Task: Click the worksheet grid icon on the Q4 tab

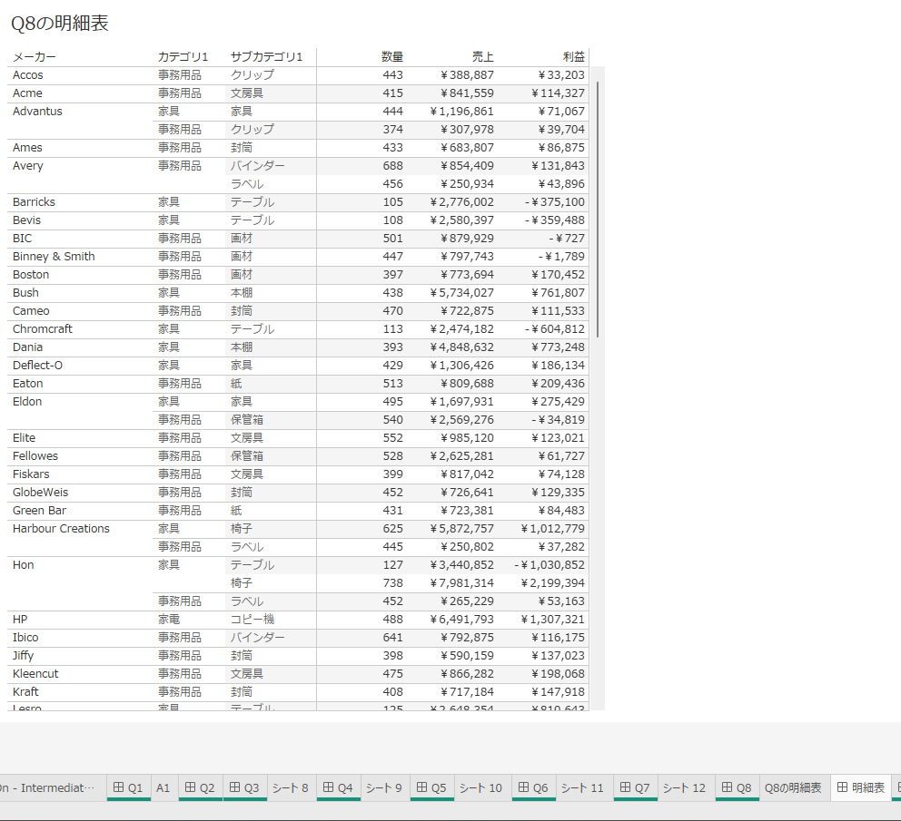Action: [x=328, y=787]
